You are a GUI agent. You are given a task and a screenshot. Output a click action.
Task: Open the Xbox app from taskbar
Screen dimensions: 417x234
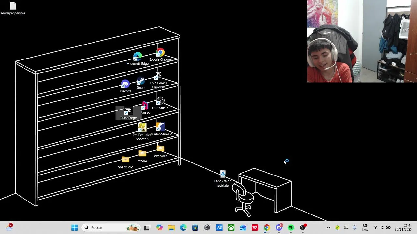click(231, 228)
